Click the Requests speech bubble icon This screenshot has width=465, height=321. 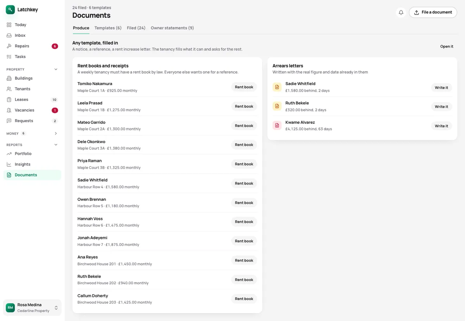point(9,121)
